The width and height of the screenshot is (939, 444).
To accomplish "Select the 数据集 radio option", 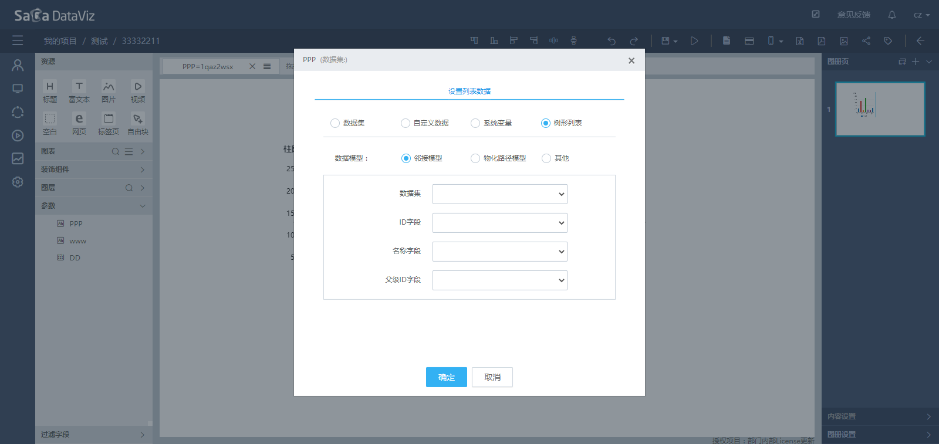I will (x=335, y=123).
